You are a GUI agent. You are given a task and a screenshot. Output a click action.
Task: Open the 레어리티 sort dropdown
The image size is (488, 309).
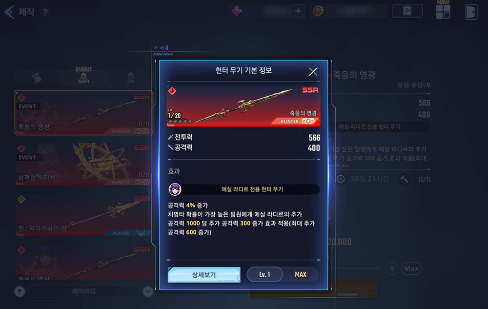pos(84,291)
